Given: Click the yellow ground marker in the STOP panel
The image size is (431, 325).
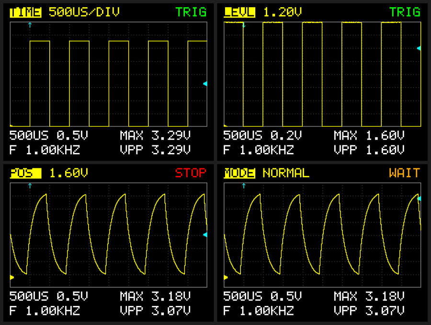Looking at the screenshot, I should point(12,278).
